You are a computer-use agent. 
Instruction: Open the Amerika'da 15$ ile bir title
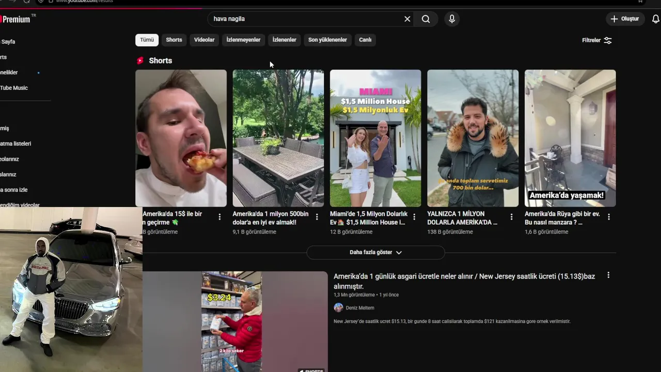point(172,218)
